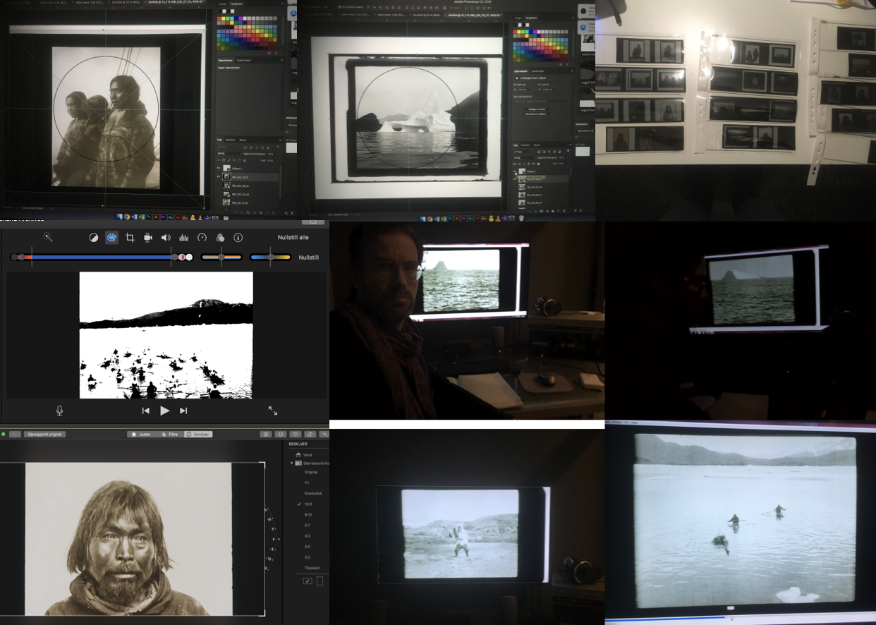Open the volume speaker icon
The image size is (876, 625).
pyautogui.click(x=166, y=238)
